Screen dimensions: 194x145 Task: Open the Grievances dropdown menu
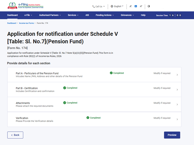[127, 15]
